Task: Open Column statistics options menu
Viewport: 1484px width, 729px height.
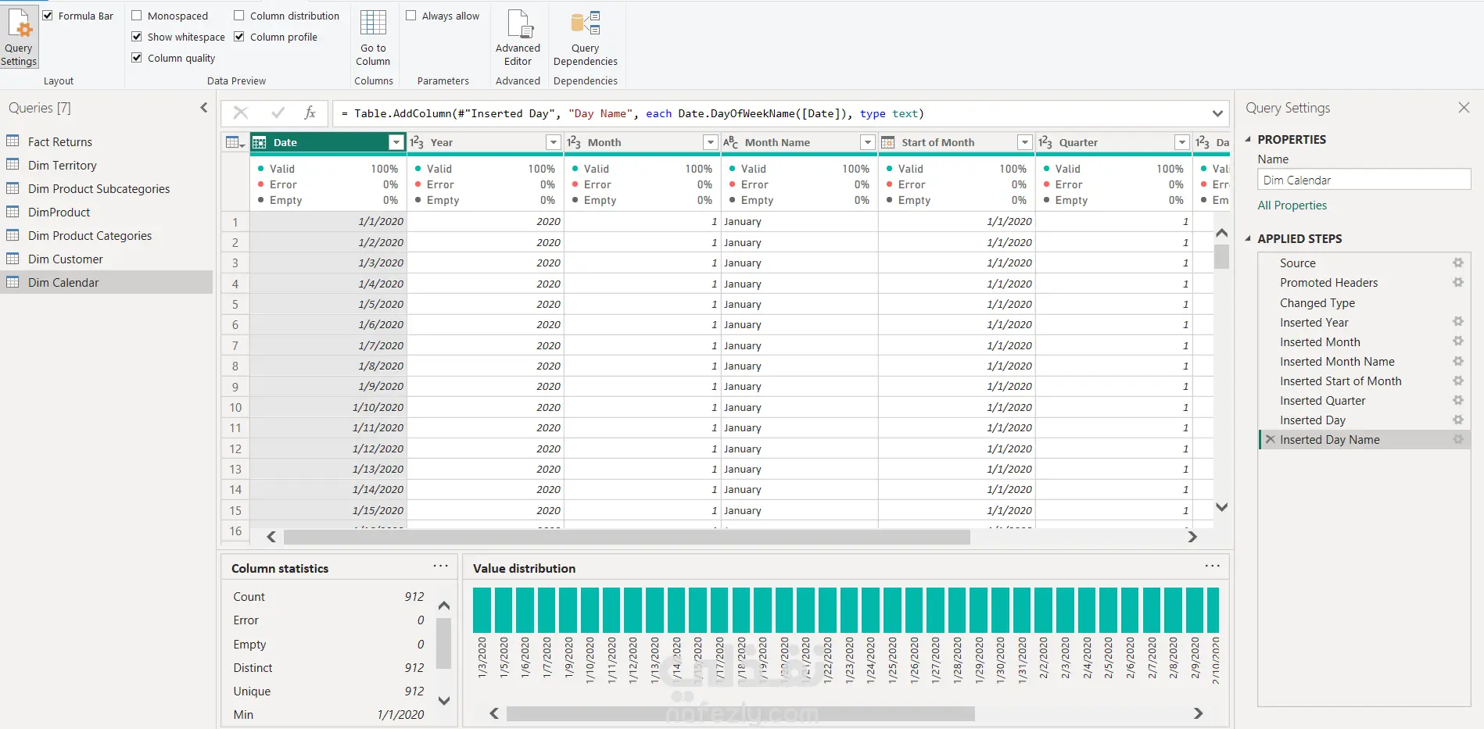Action: click(x=440, y=566)
